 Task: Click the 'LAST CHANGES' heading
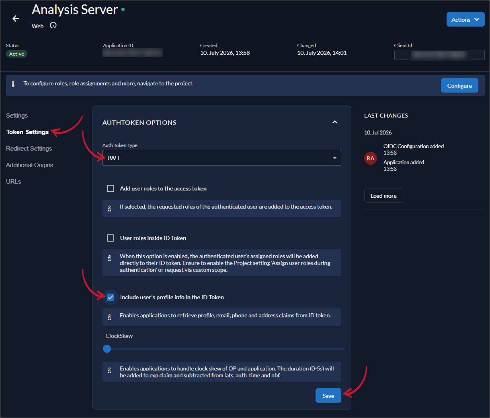[386, 116]
